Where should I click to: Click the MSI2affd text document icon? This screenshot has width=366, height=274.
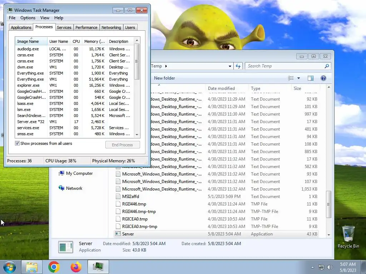[118, 197]
